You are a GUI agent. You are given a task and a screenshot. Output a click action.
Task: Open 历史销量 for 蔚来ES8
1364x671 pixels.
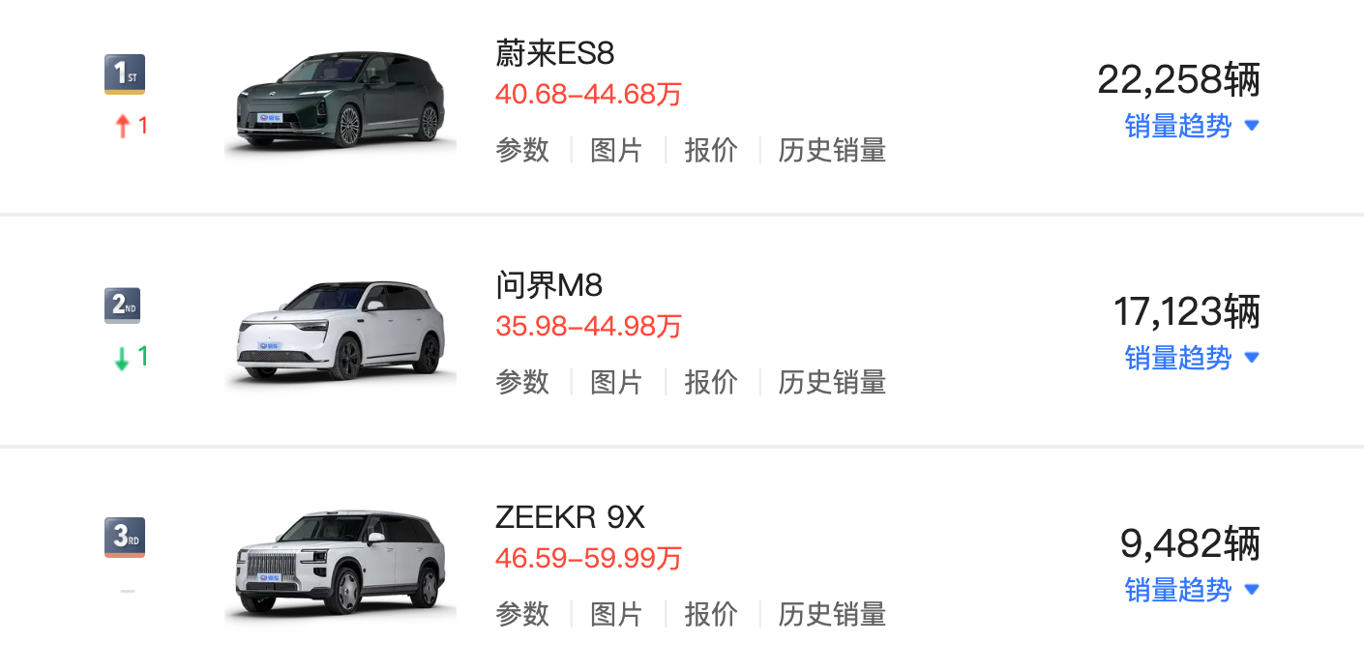[x=832, y=151]
